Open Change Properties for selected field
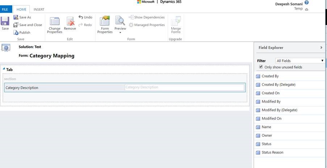Screen dimensions: 327x168 [x=55, y=25]
